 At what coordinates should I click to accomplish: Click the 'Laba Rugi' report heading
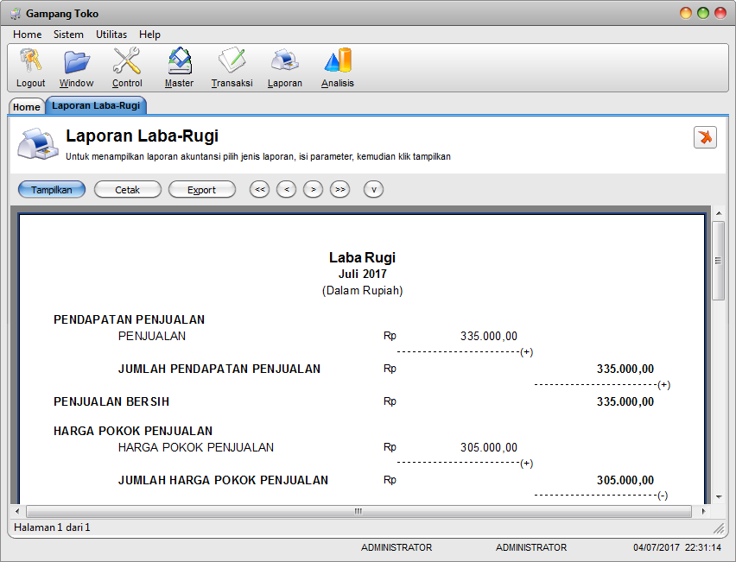pyautogui.click(x=362, y=257)
